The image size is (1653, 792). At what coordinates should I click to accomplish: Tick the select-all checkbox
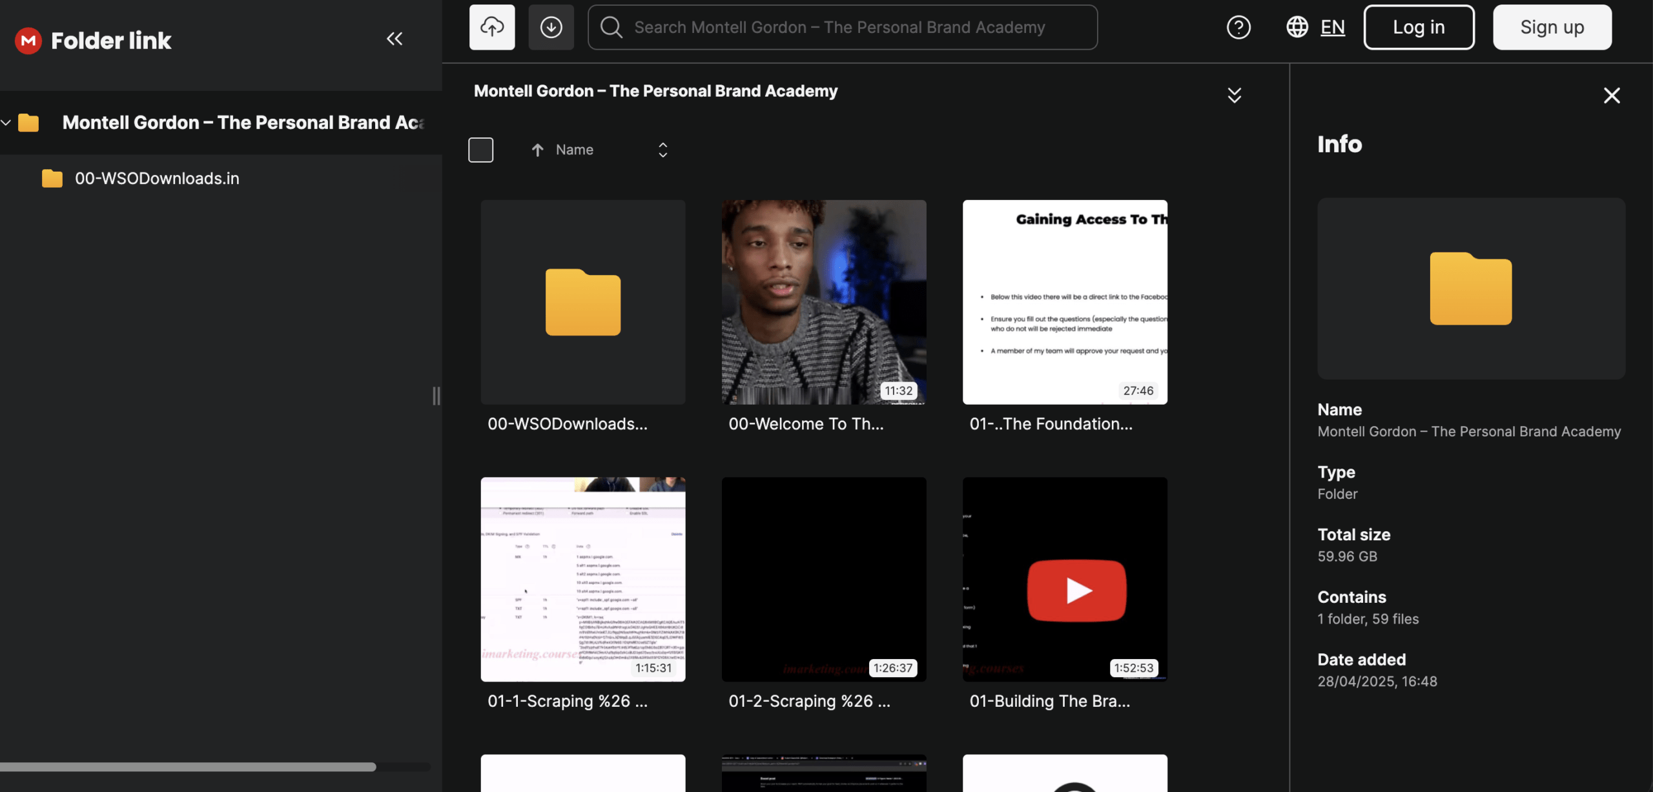pyautogui.click(x=480, y=150)
